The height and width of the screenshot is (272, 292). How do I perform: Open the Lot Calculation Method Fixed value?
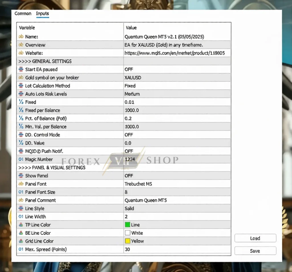(177, 86)
